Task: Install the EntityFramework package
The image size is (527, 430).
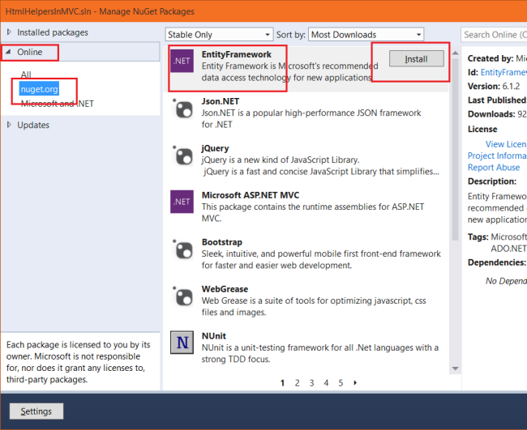Action: 417,59
